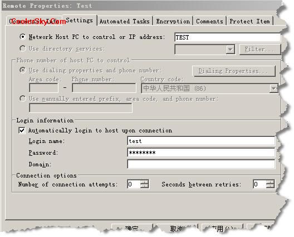Open the directory services dropdown arrow
294x237 pixels.
click(231, 50)
